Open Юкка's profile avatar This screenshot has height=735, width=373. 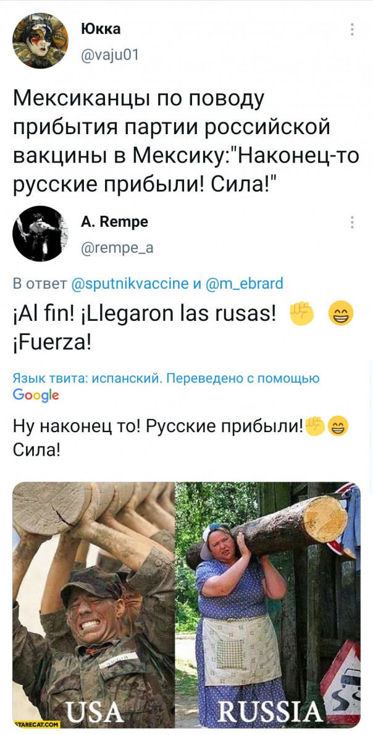coord(40,41)
